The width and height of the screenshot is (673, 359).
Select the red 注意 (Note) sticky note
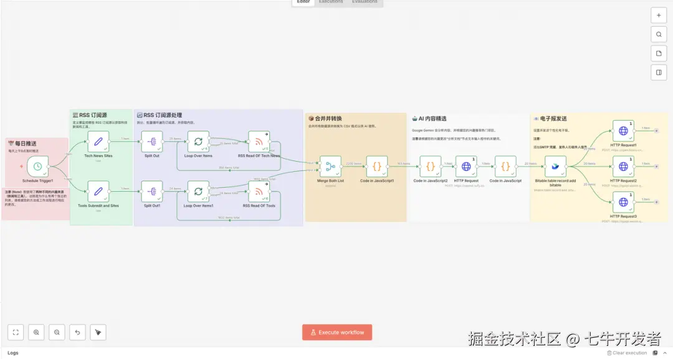35,204
